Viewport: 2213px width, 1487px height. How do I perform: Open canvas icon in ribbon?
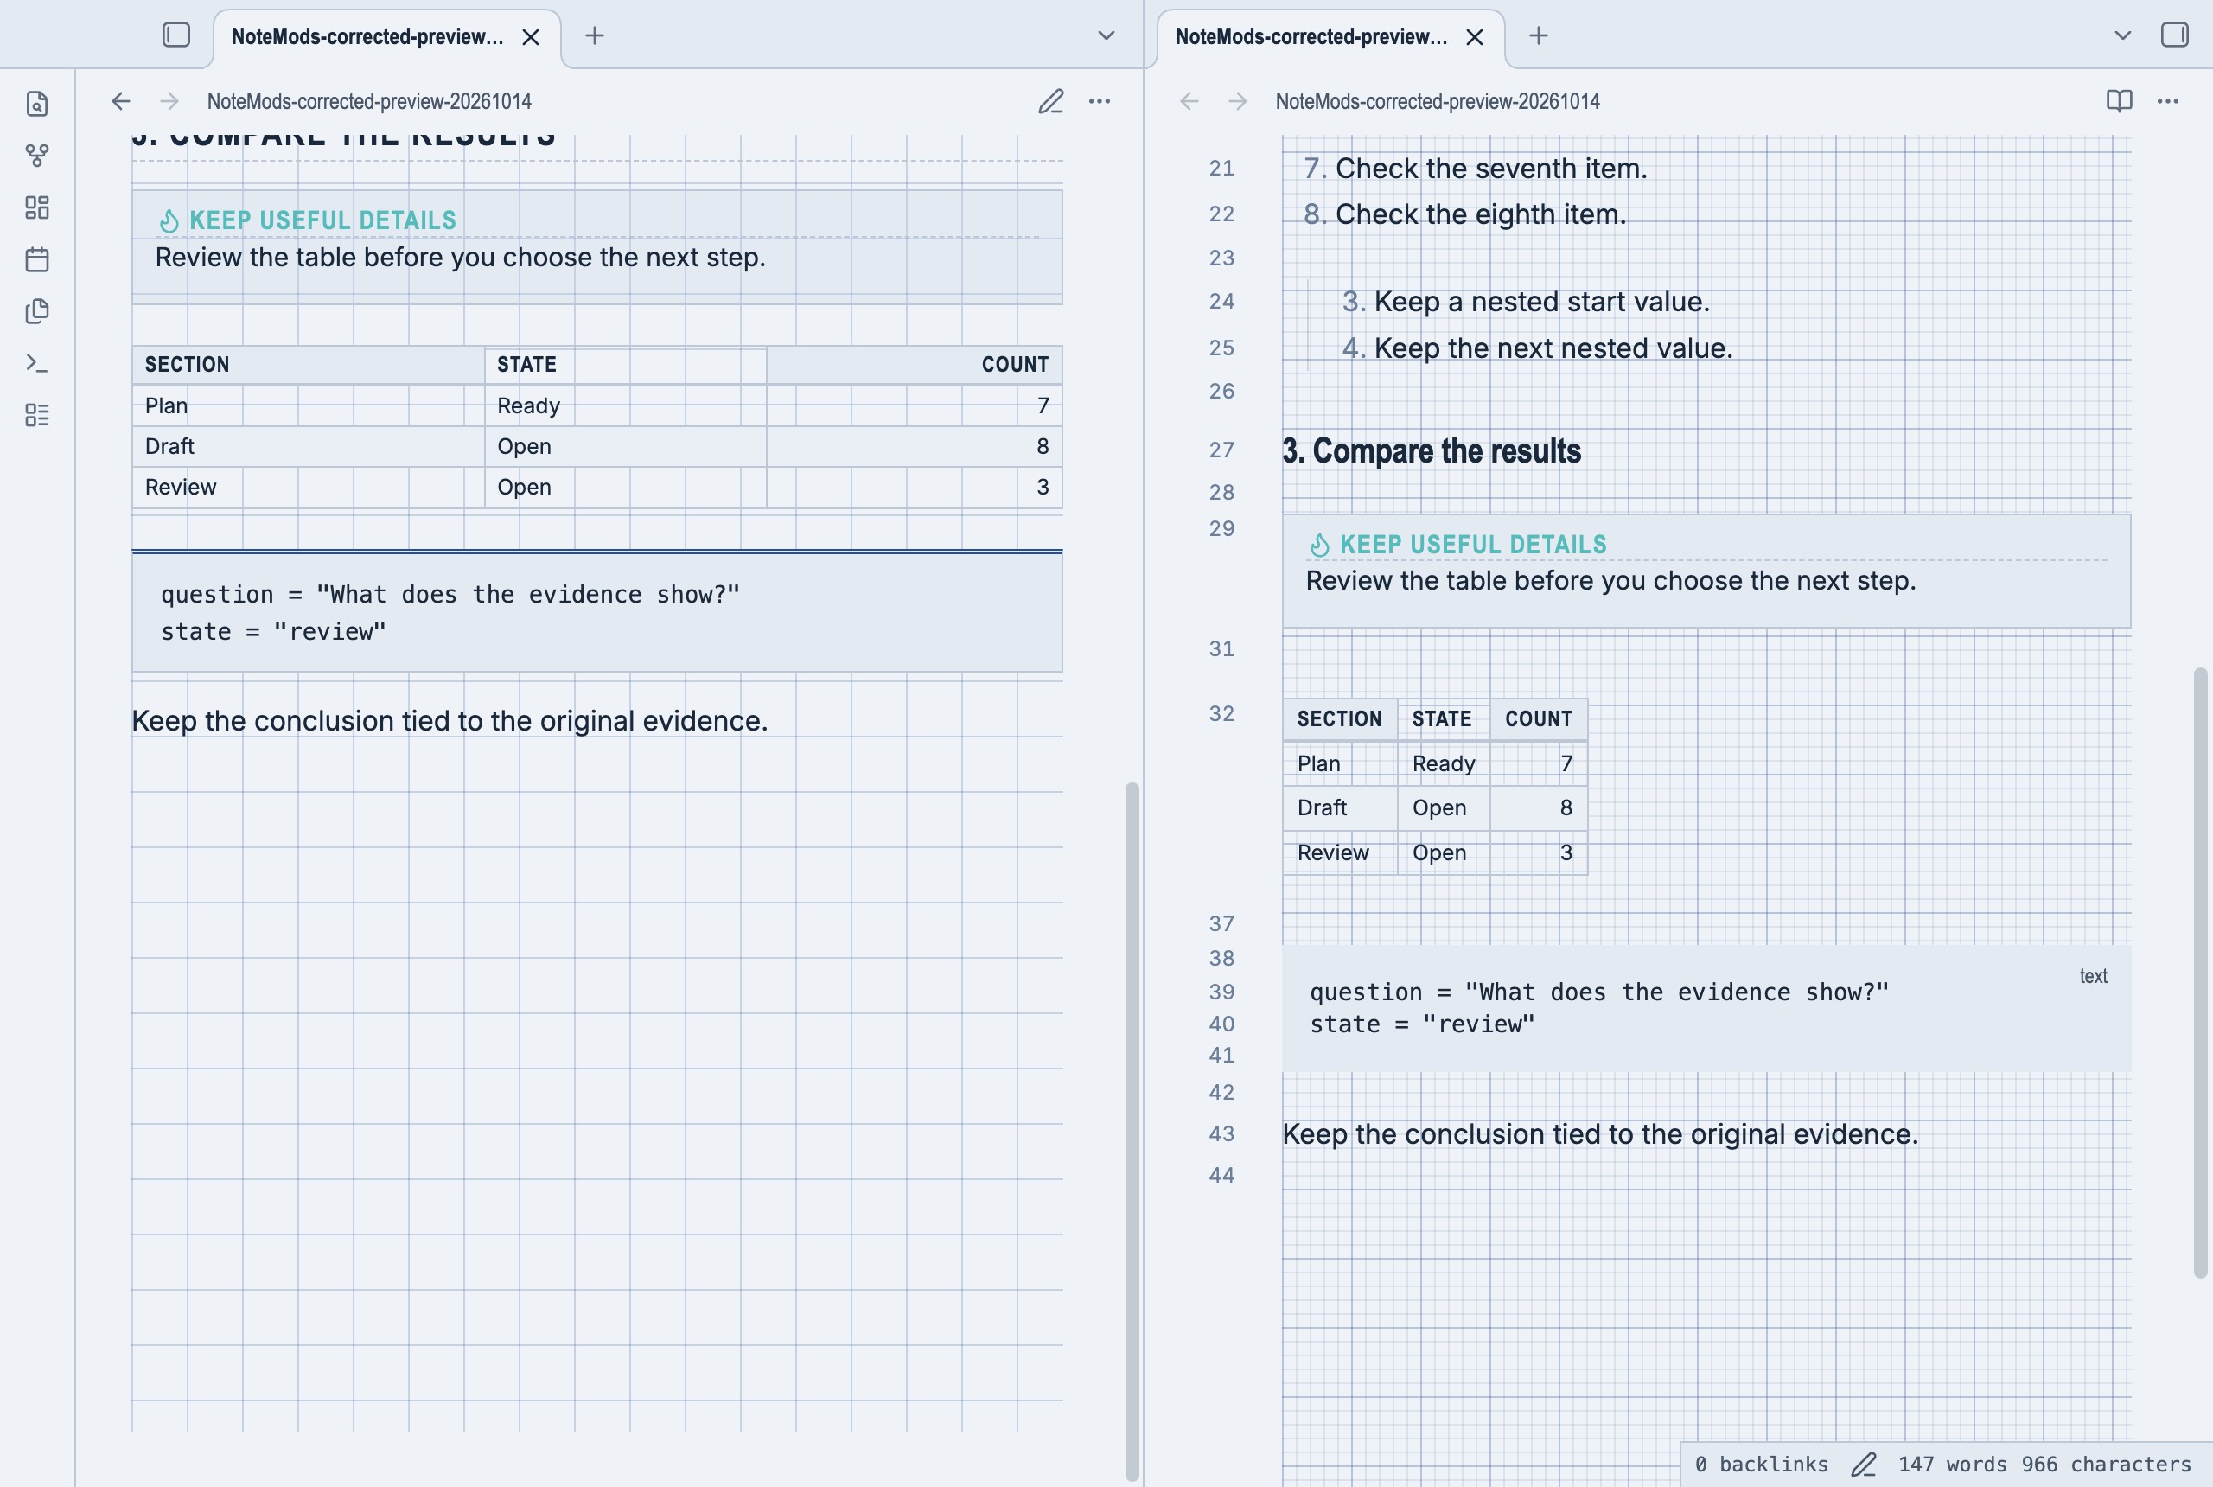pos(37,207)
